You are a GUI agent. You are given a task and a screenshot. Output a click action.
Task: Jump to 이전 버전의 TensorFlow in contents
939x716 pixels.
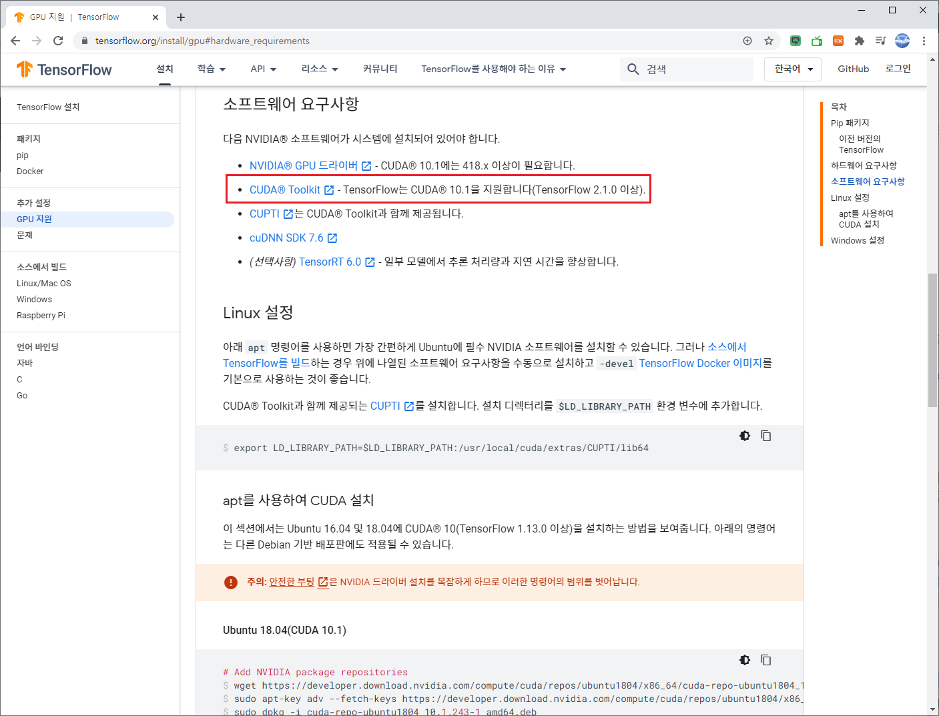pos(861,144)
